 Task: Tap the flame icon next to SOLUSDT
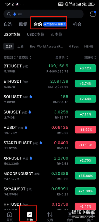[x=31, y=97]
